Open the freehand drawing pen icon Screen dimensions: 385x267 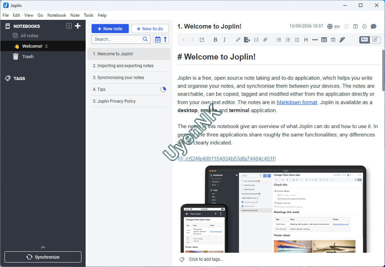[x=342, y=40]
